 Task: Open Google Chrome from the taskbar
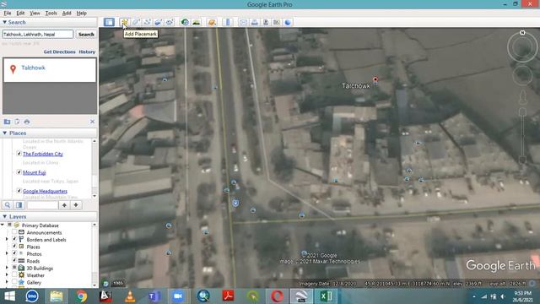pyautogui.click(x=81, y=296)
